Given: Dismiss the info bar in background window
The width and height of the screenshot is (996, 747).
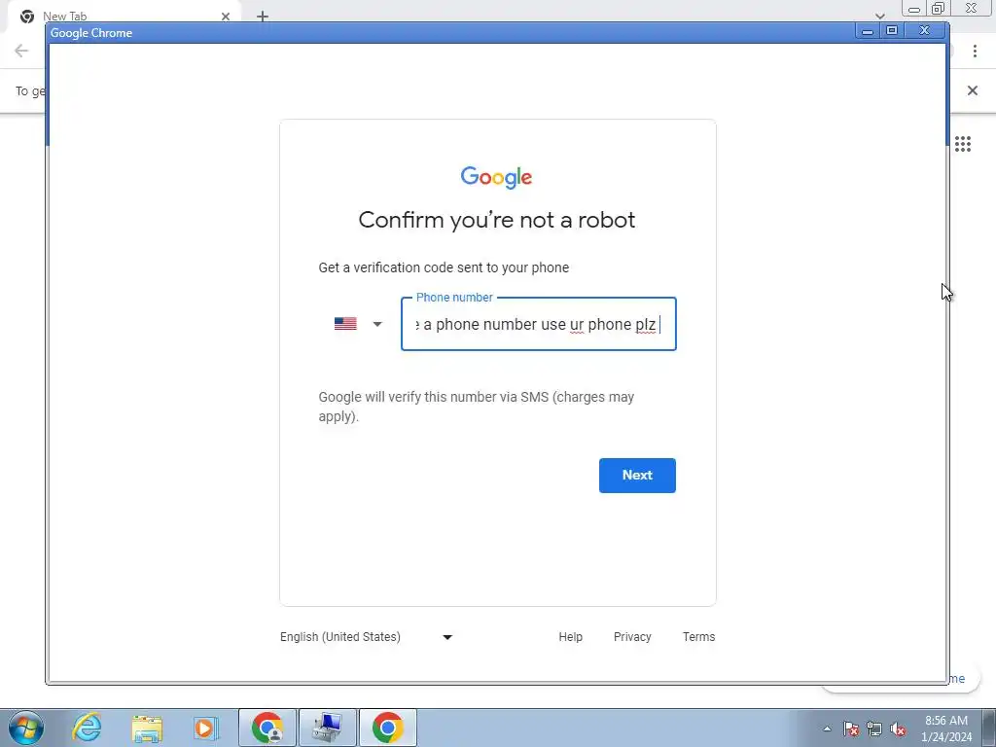Looking at the screenshot, I should pyautogui.click(x=973, y=90).
